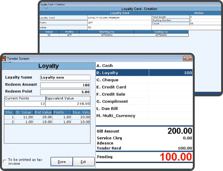Image resolution: width=223 pixels, height=171 pixels.
Task: Click the Done button
Action: click(x=62, y=162)
